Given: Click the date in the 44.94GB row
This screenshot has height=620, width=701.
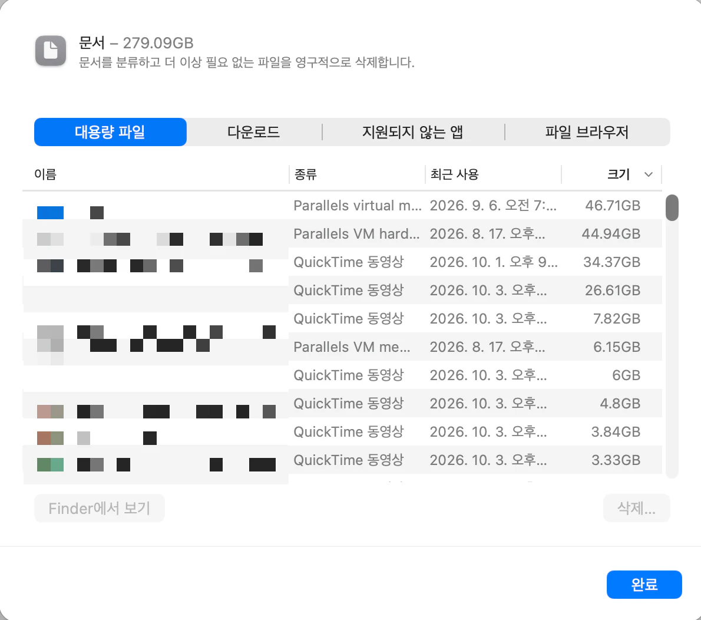Looking at the screenshot, I should click(487, 233).
